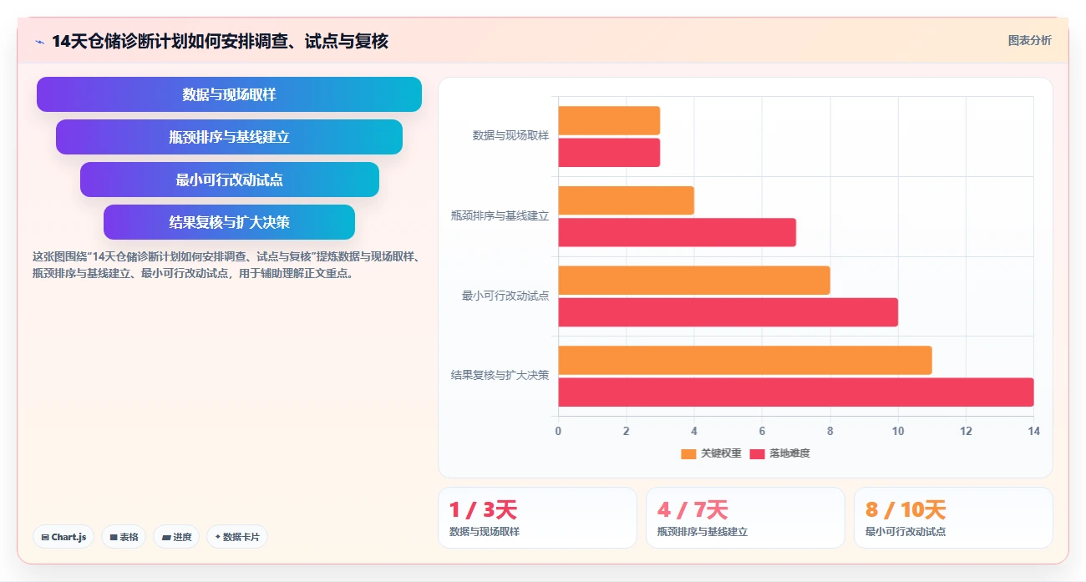Click the orange 关键权重 bar for 数据与现场取样
1086x582 pixels.
609,120
